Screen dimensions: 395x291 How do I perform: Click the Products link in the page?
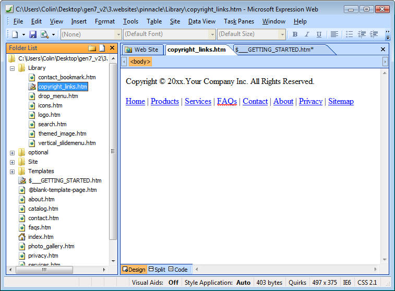click(164, 101)
